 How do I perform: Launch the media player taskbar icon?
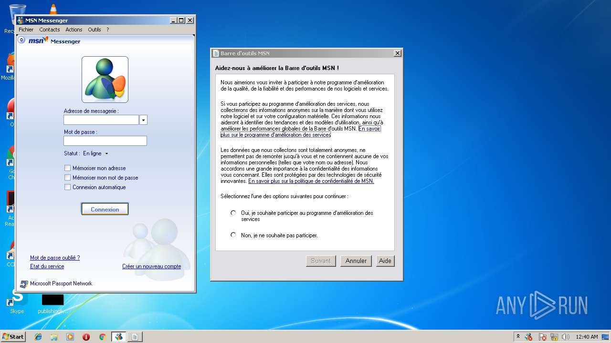click(70, 337)
